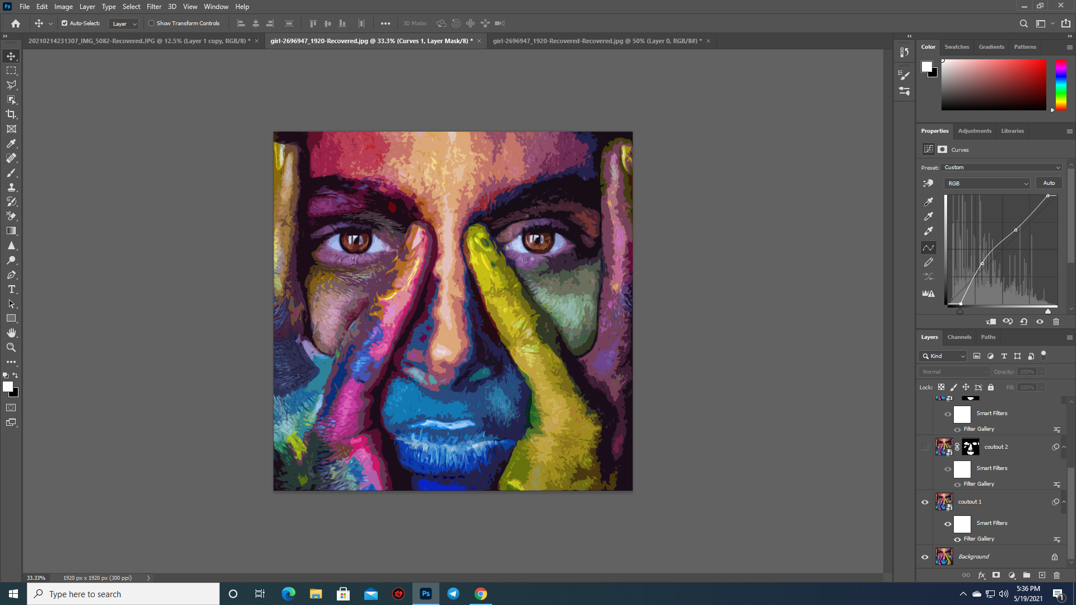1076x605 pixels.
Task: Select the Eraser tool
Action: coord(11,216)
